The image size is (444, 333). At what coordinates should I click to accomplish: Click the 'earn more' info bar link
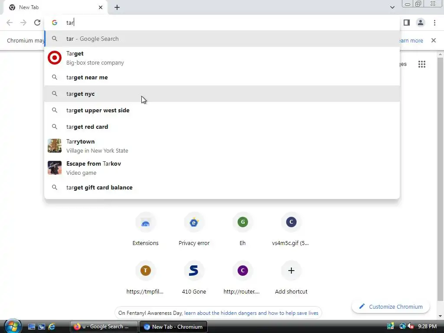tap(411, 40)
